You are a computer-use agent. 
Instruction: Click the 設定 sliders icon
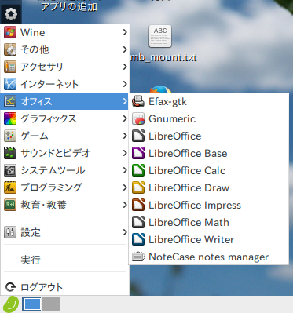[10, 232]
